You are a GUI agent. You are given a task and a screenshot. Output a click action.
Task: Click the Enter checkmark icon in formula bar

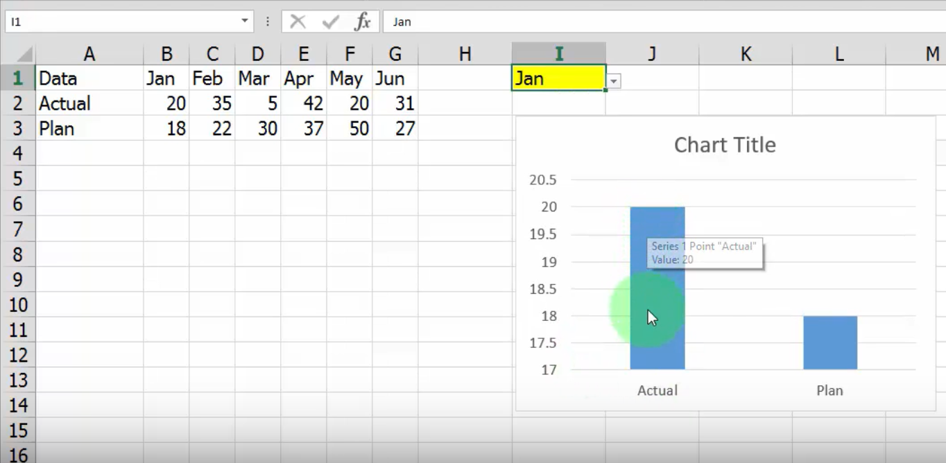(x=330, y=21)
